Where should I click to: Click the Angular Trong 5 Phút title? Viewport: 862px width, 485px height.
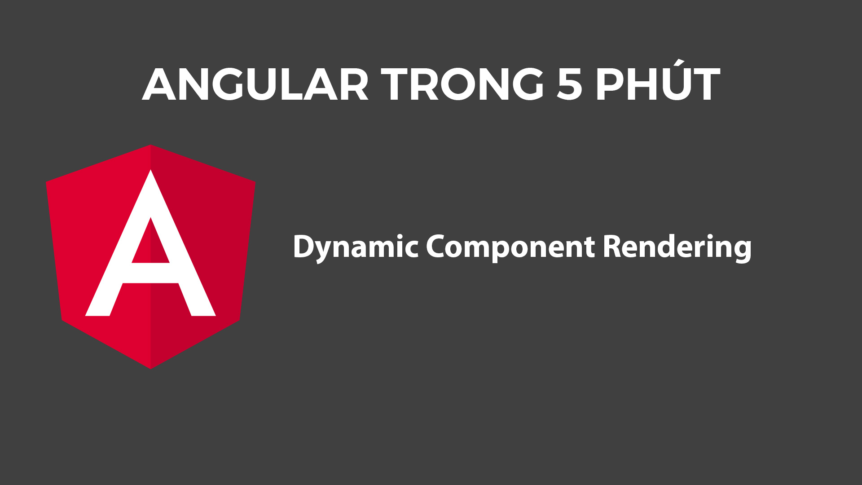pyautogui.click(x=431, y=83)
